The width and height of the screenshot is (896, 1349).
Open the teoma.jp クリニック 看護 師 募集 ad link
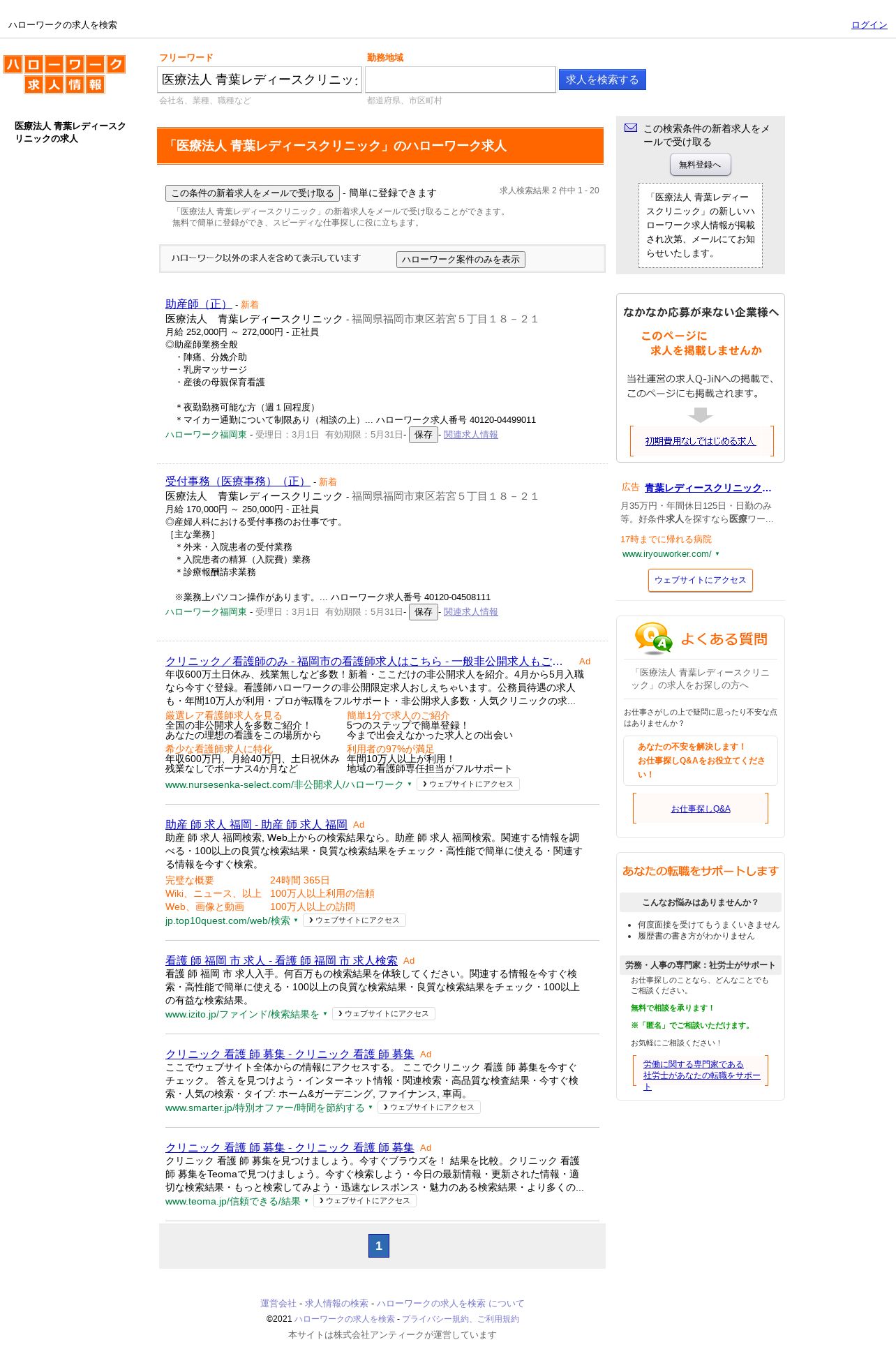click(x=290, y=1148)
